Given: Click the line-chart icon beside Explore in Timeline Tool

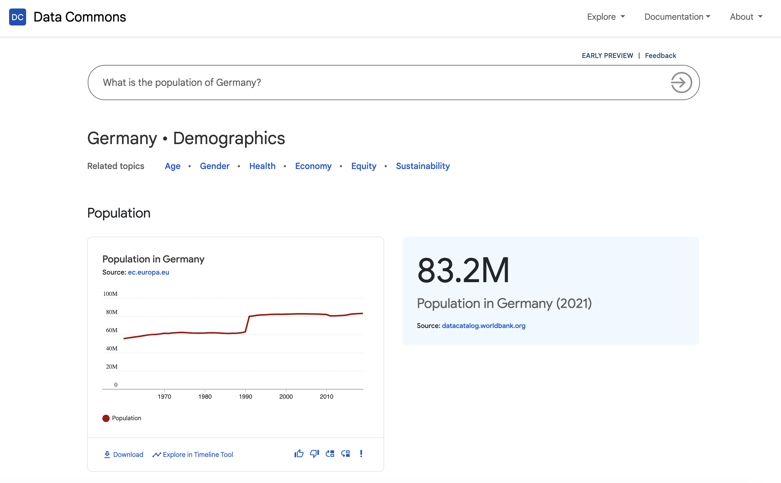Looking at the screenshot, I should 157,454.
